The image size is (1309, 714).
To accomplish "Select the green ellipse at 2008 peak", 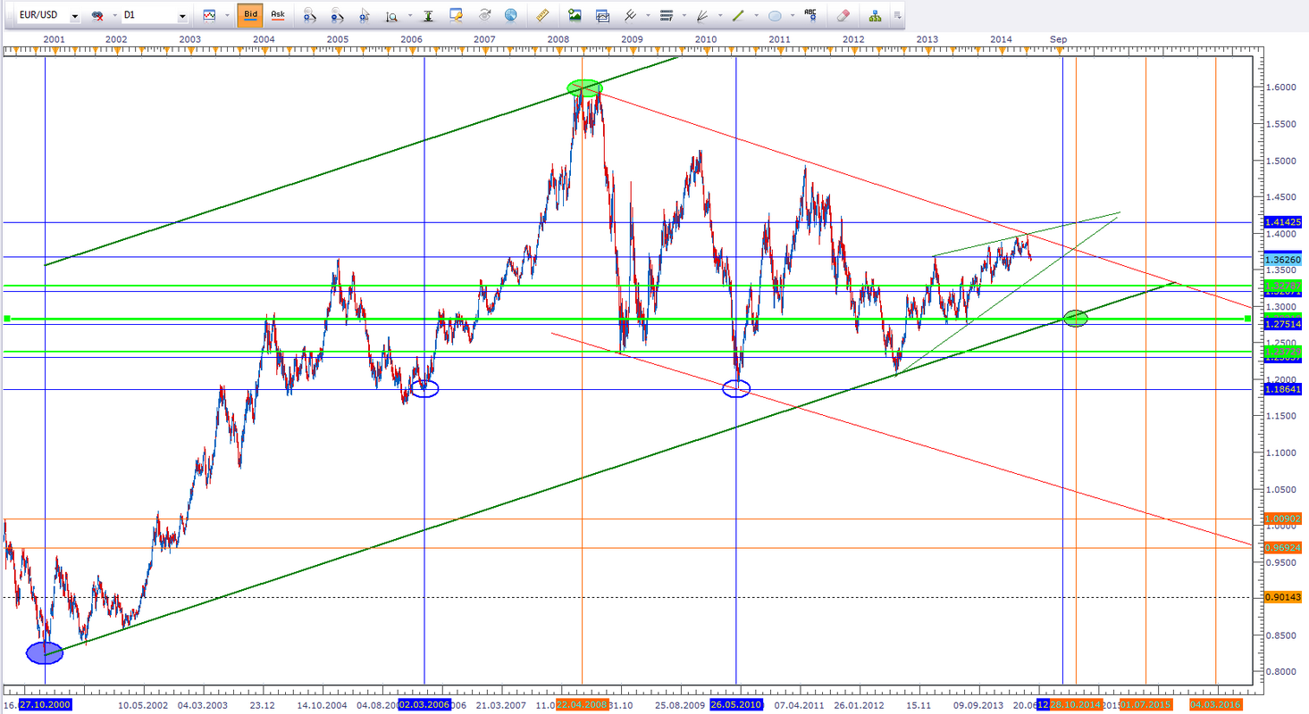I will (x=584, y=87).
